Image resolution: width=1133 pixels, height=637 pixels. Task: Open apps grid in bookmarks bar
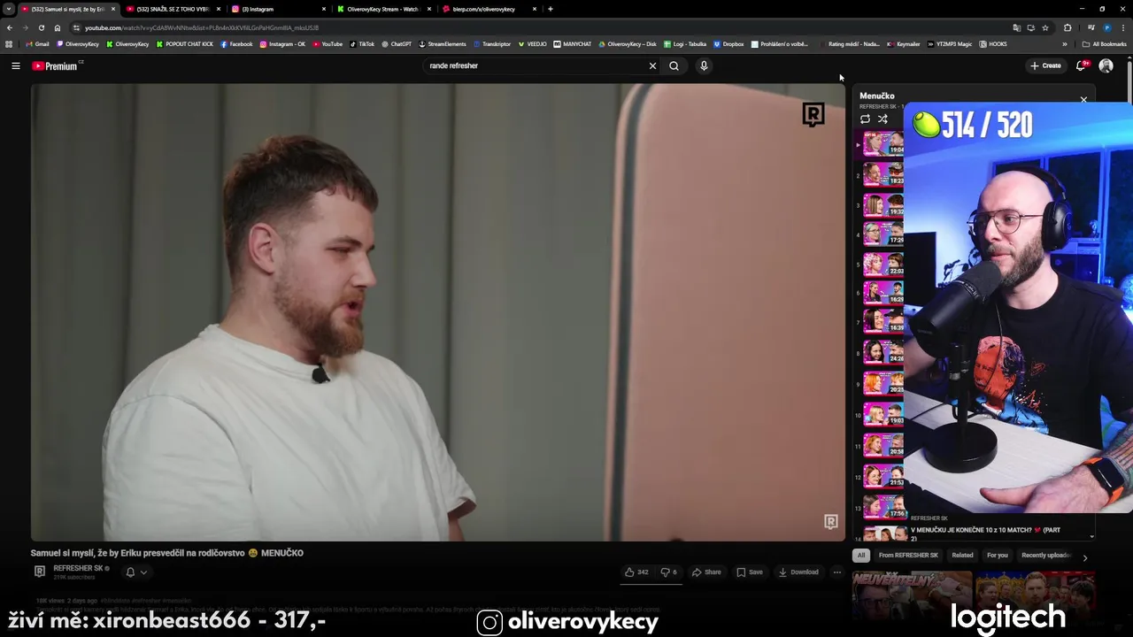pyautogui.click(x=9, y=43)
